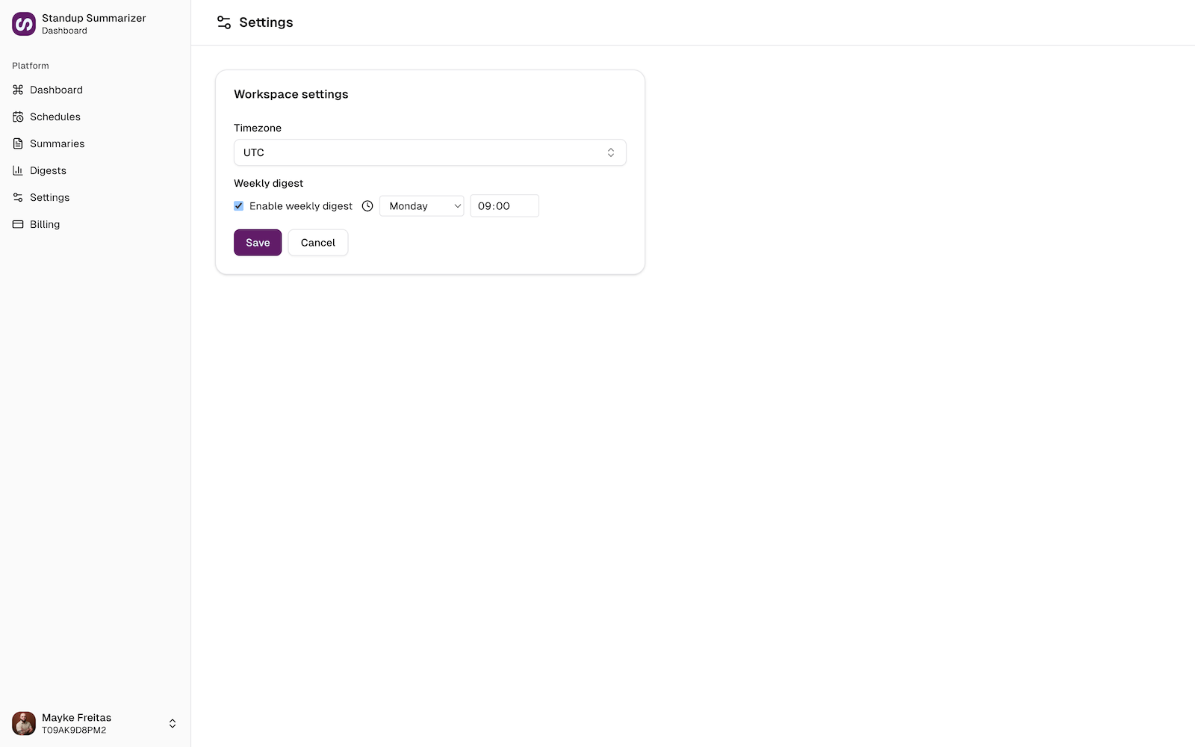The height and width of the screenshot is (747, 1195).
Task: Go to the Summaries section
Action: [56, 143]
